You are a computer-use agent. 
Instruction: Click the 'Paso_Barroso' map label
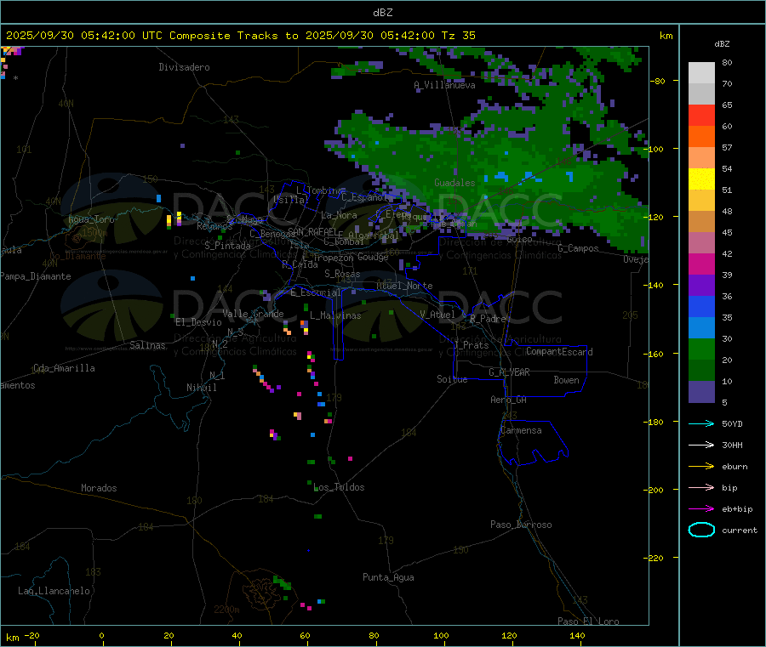(x=521, y=525)
